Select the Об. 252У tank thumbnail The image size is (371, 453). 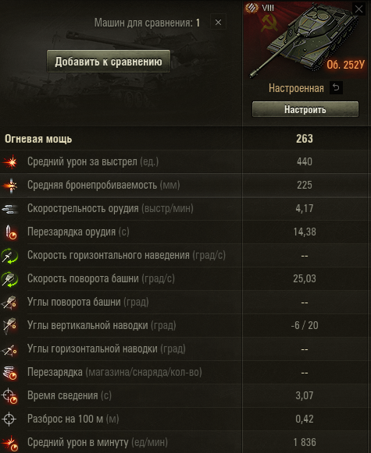point(305,41)
